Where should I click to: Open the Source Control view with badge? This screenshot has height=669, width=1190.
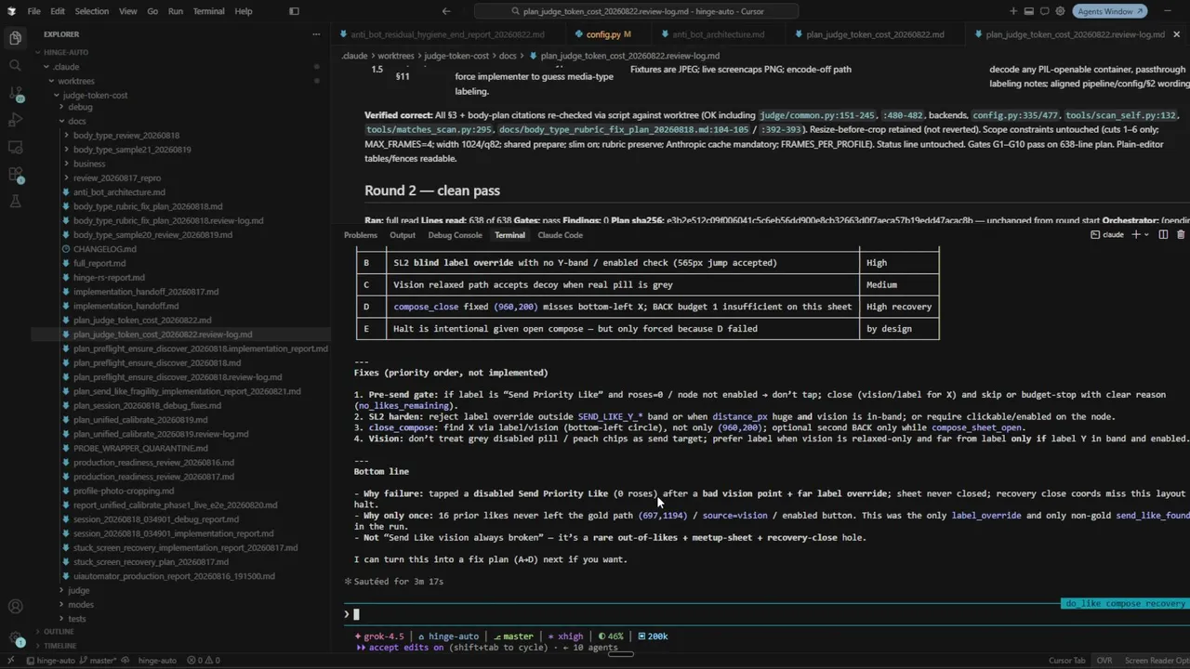[x=15, y=93]
